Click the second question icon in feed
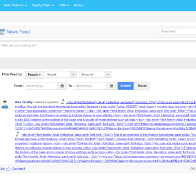 [x=18, y=134]
